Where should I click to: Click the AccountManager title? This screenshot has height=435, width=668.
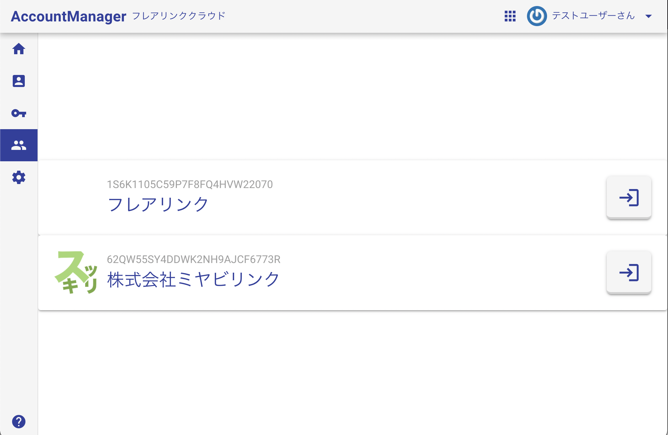coord(69,15)
